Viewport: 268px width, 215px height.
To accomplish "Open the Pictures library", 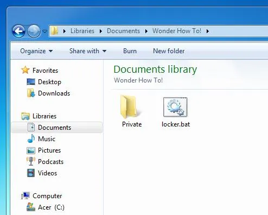I will (x=49, y=150).
